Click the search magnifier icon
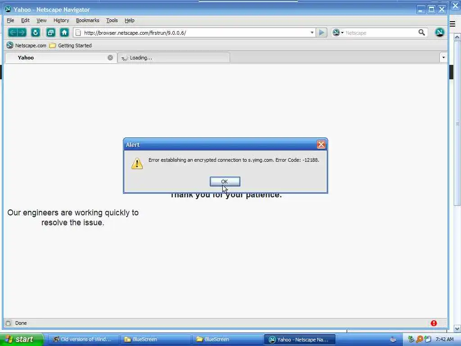Screen dimensions: 461x346 click(421, 32)
